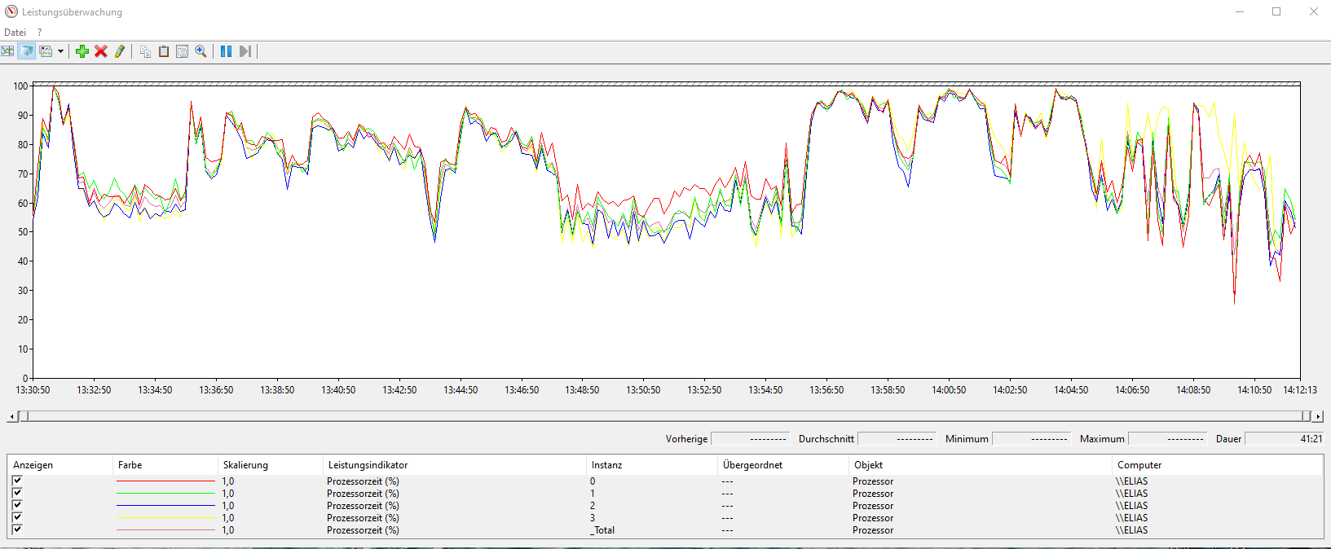Click the paste counter list clipboard icon
The height and width of the screenshot is (549, 1331).
pos(164,51)
